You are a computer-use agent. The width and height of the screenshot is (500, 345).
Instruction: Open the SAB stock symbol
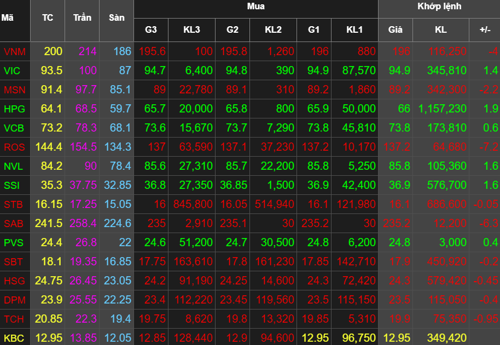tap(14, 223)
